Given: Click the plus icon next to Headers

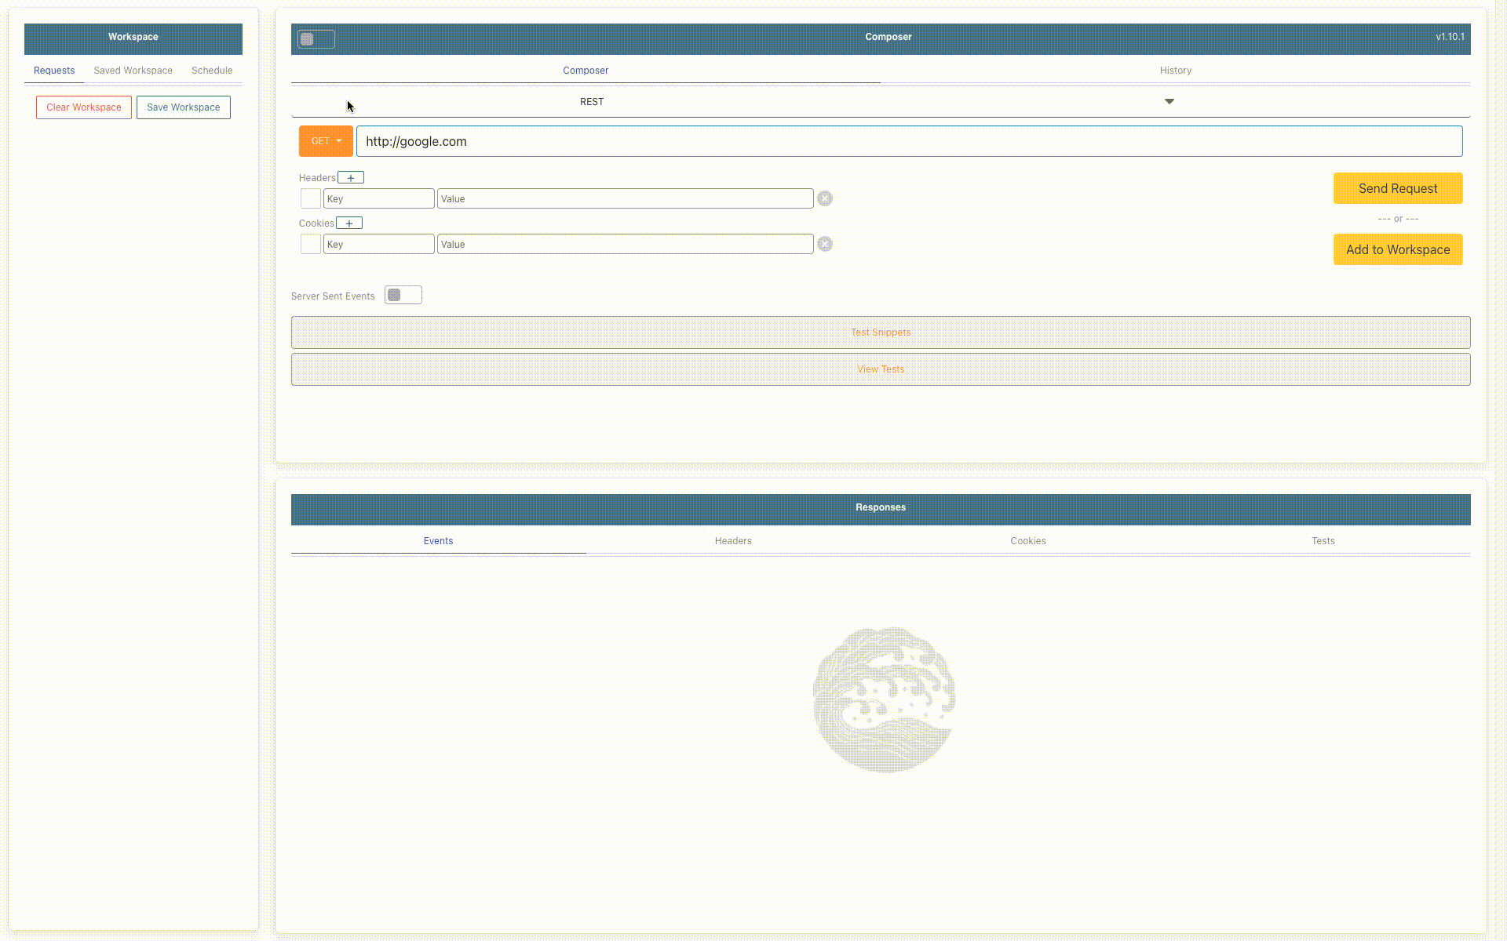Looking at the screenshot, I should [351, 178].
